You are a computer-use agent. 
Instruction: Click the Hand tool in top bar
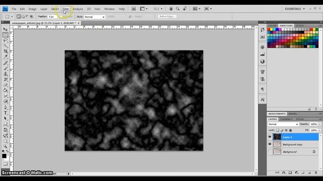coord(171,9)
